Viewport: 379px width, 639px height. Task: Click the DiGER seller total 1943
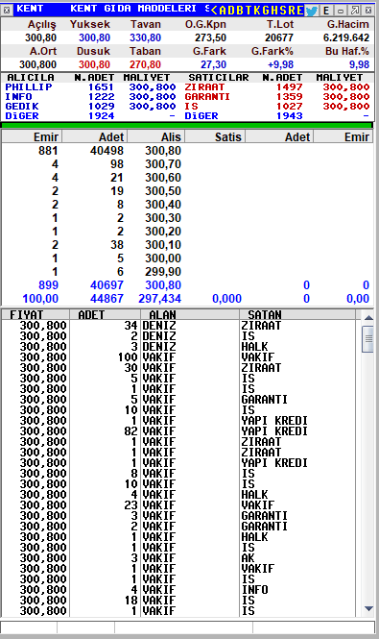pyautogui.click(x=290, y=115)
